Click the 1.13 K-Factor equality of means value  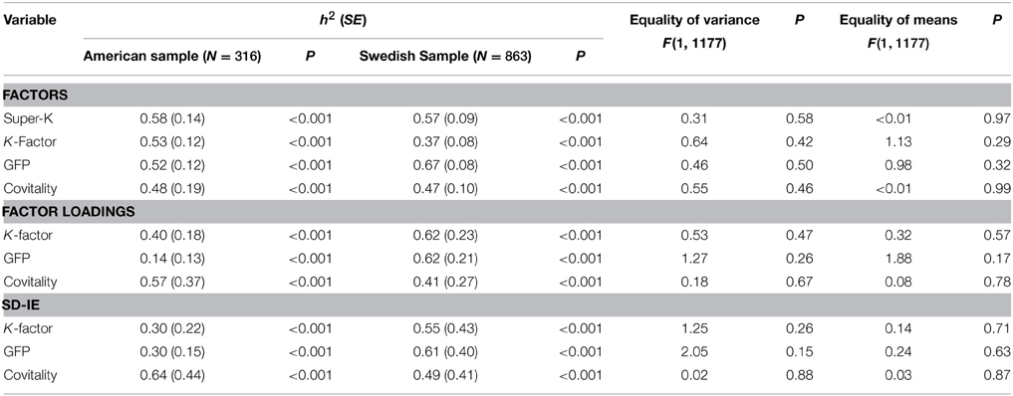(938, 141)
